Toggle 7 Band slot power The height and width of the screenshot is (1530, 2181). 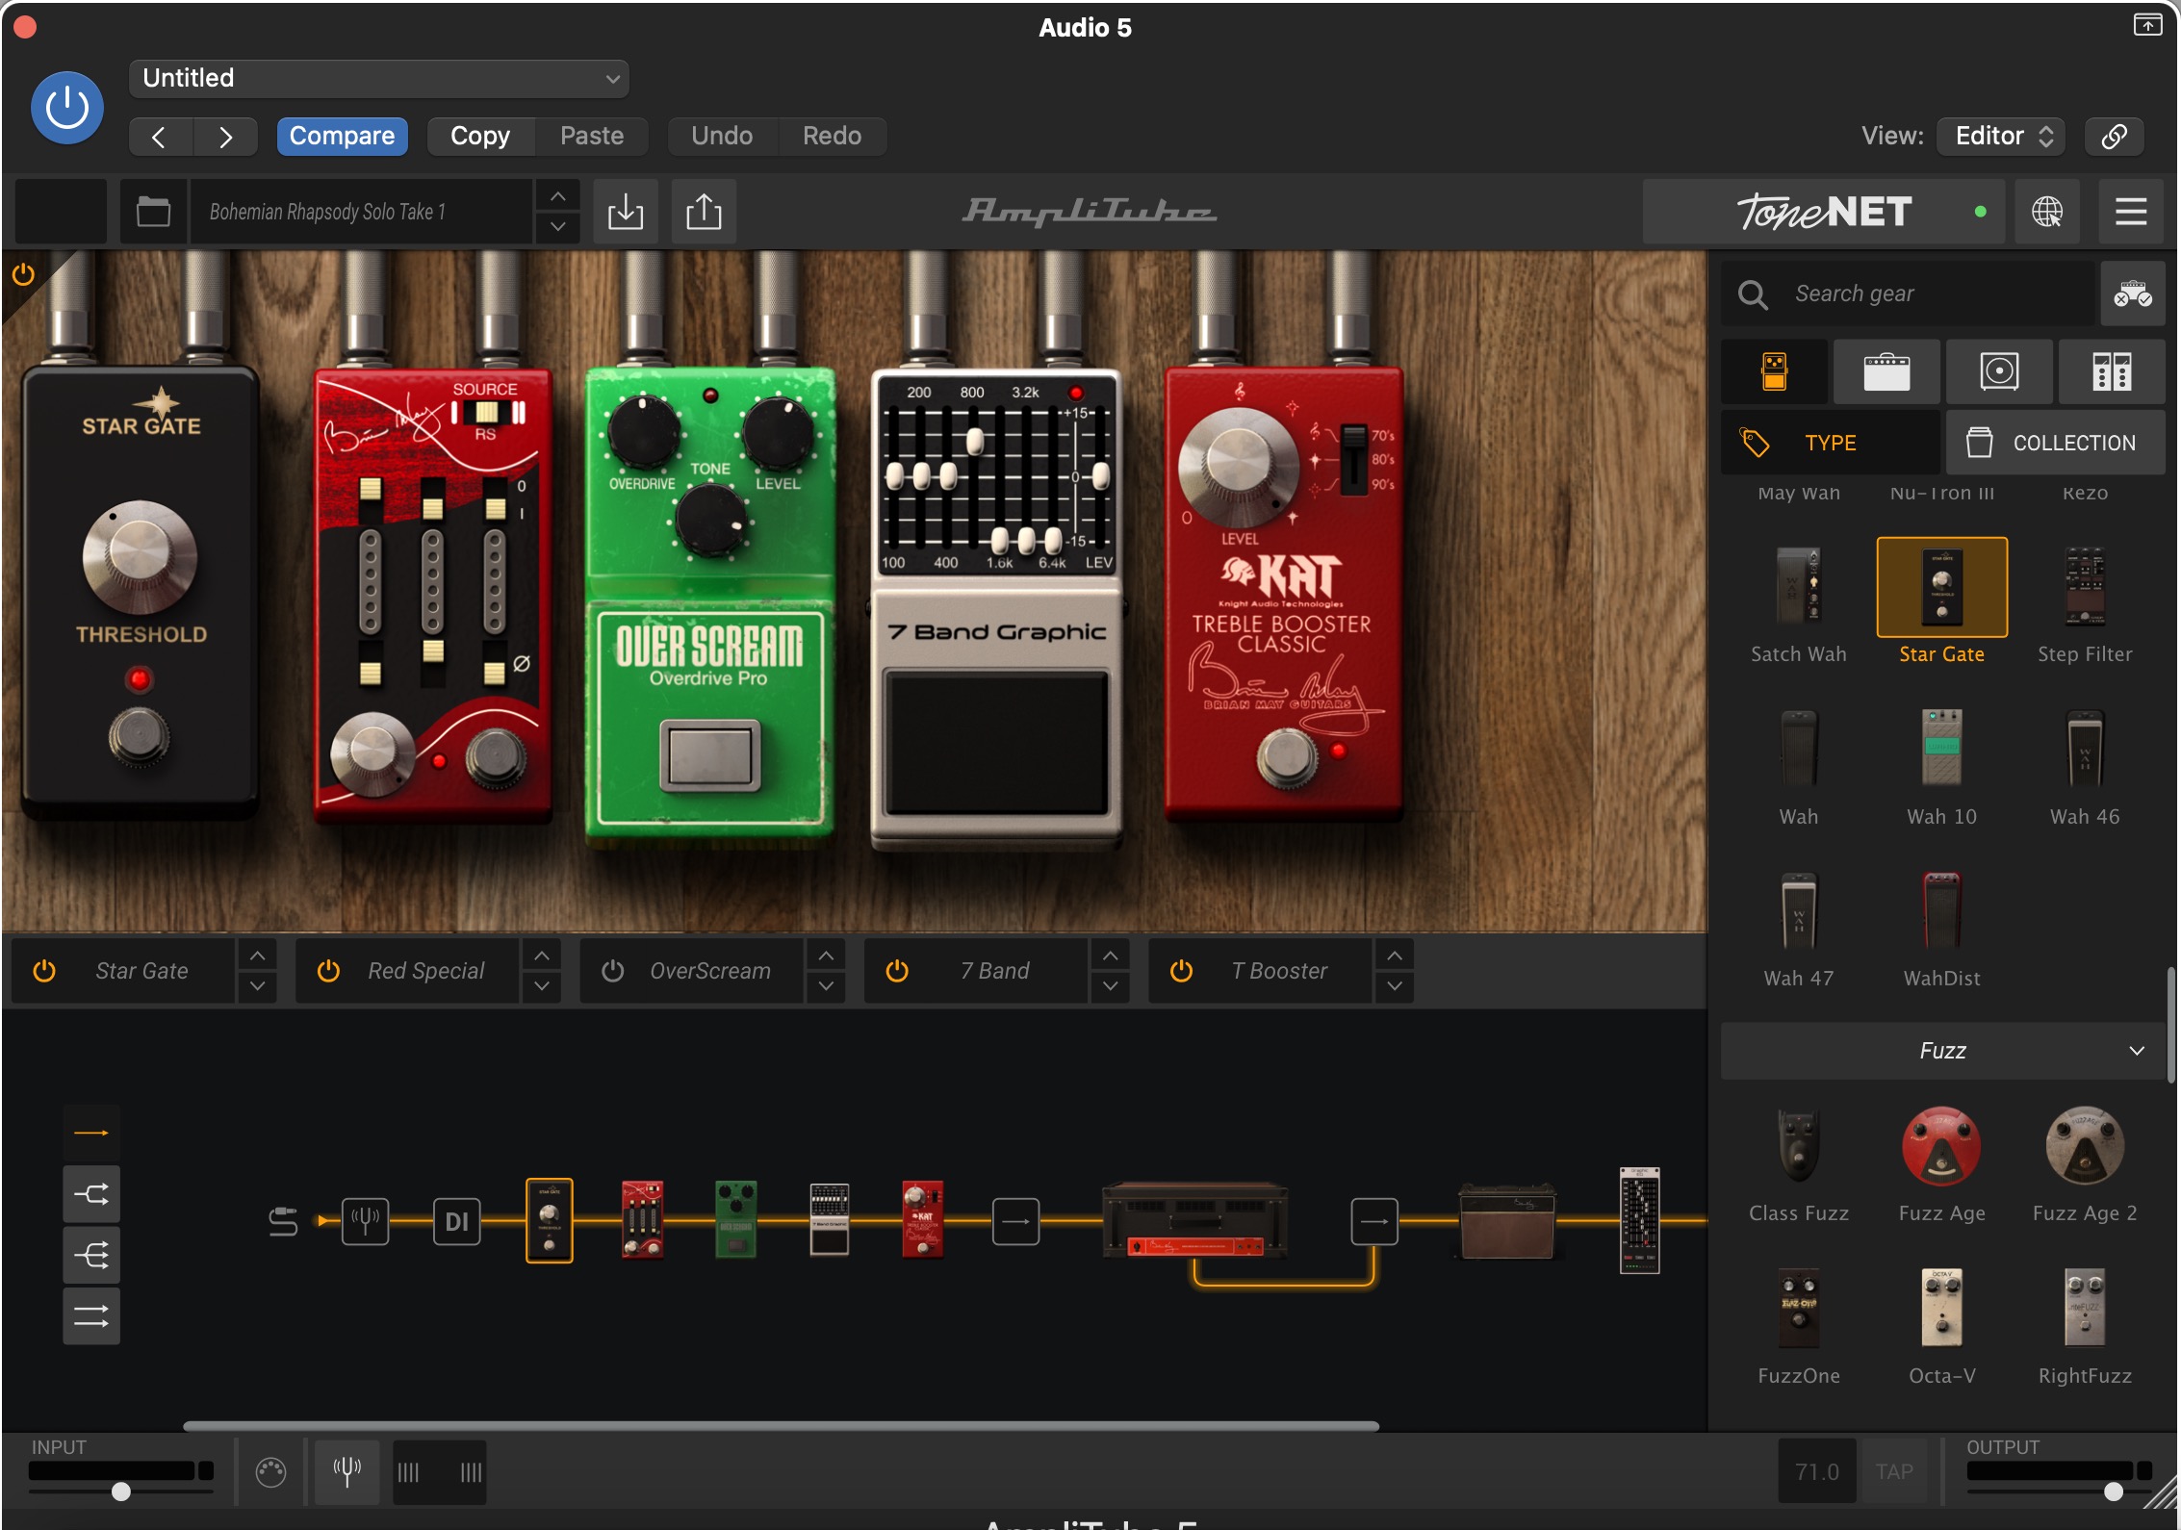tap(897, 971)
